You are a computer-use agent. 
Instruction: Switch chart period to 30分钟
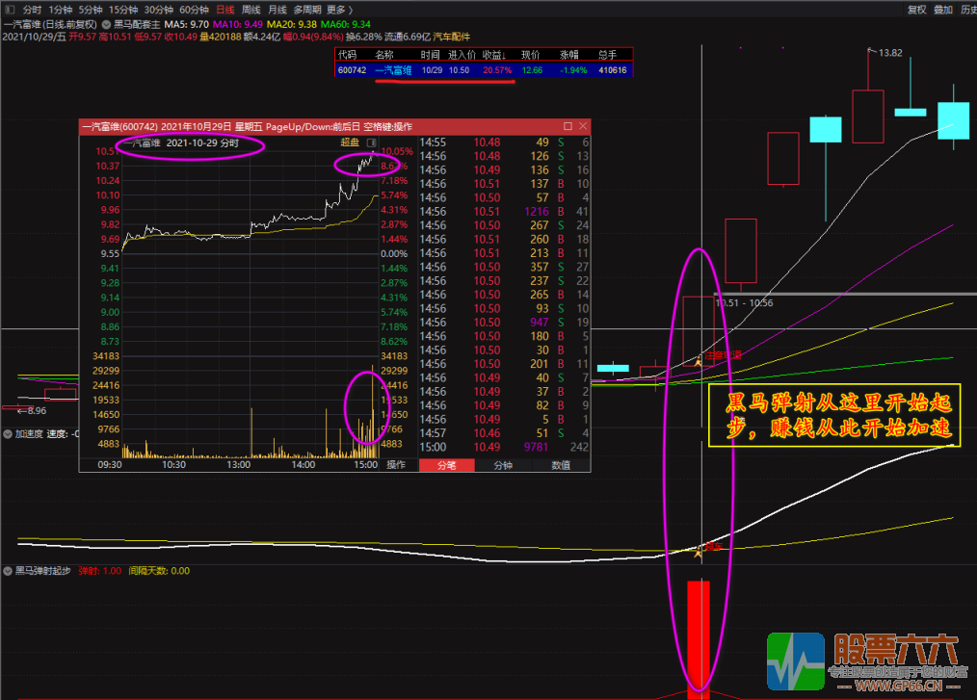pyautogui.click(x=158, y=10)
